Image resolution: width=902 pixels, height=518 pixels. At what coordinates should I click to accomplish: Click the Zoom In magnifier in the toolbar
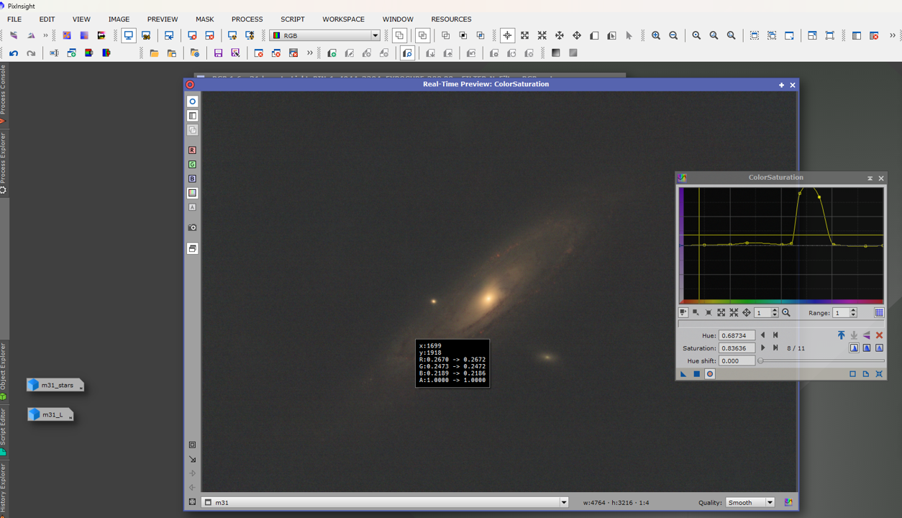656,35
